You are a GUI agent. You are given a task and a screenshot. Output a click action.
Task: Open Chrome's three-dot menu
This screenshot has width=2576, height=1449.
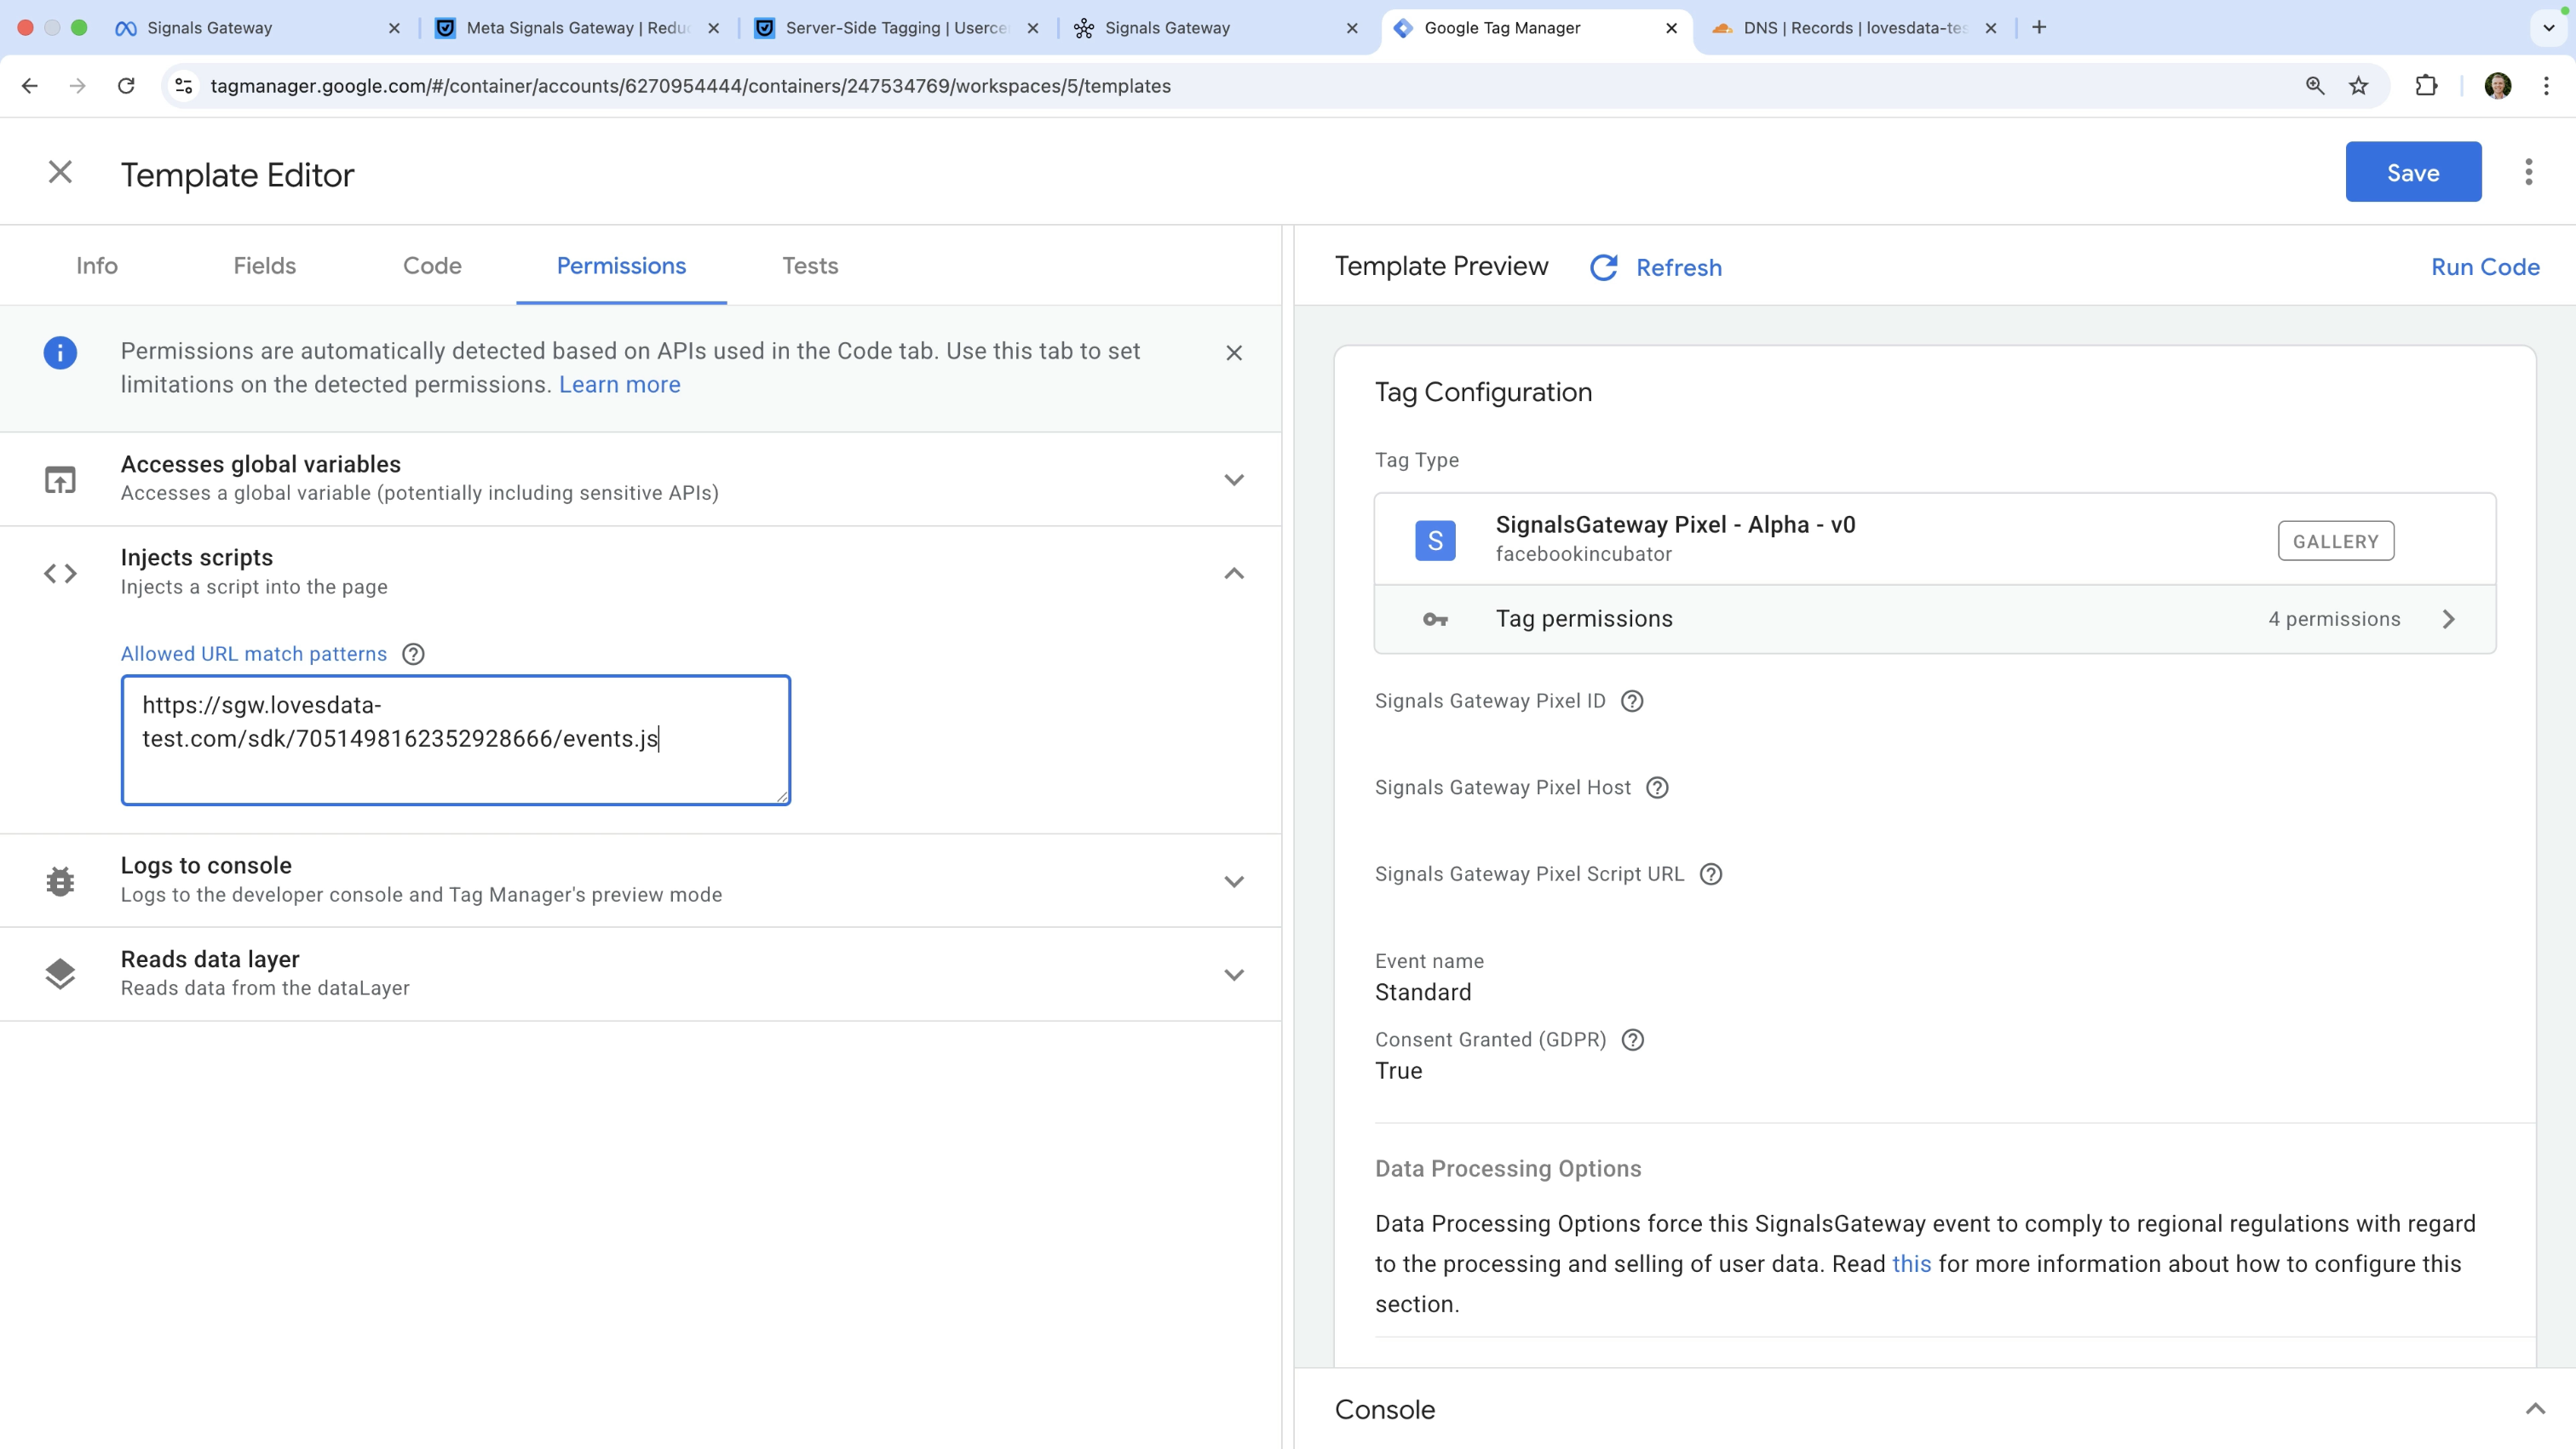point(2546,86)
